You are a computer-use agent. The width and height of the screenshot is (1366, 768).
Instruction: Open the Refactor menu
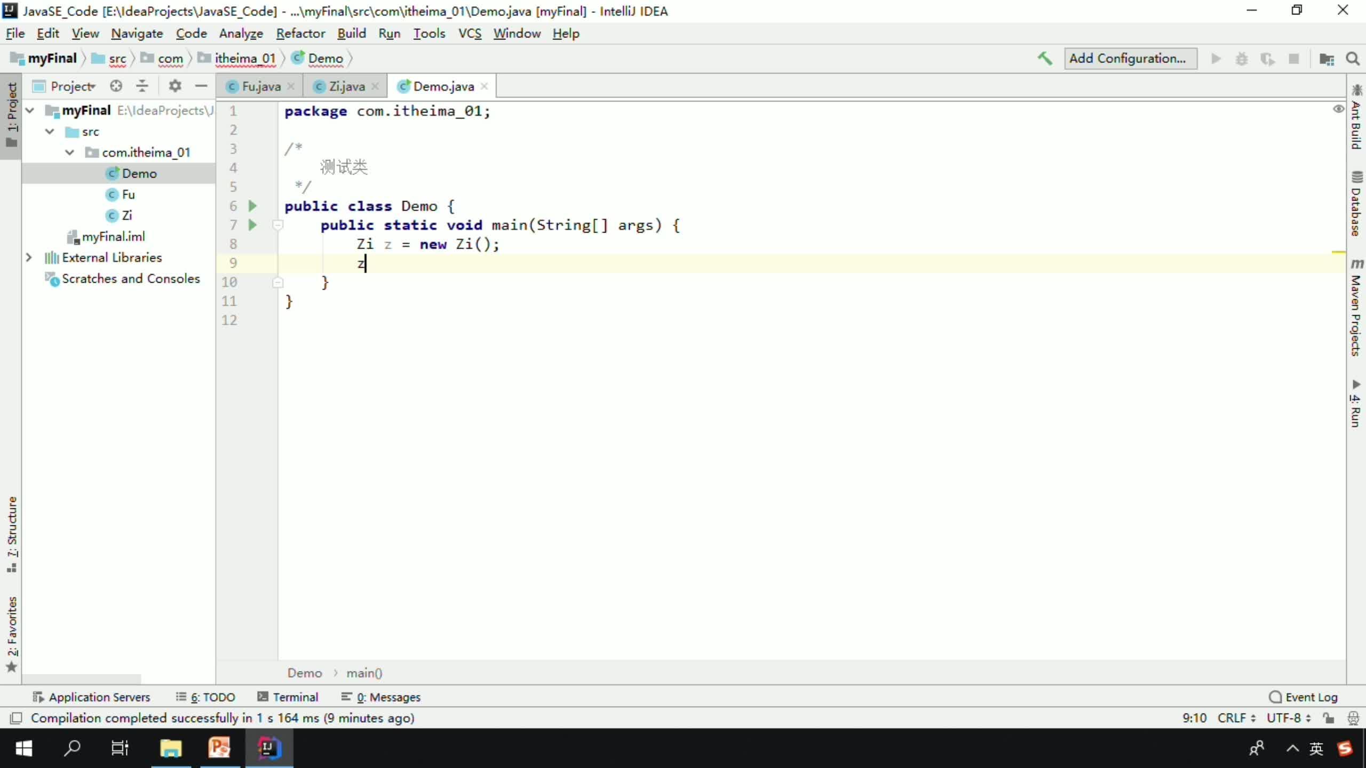(300, 34)
